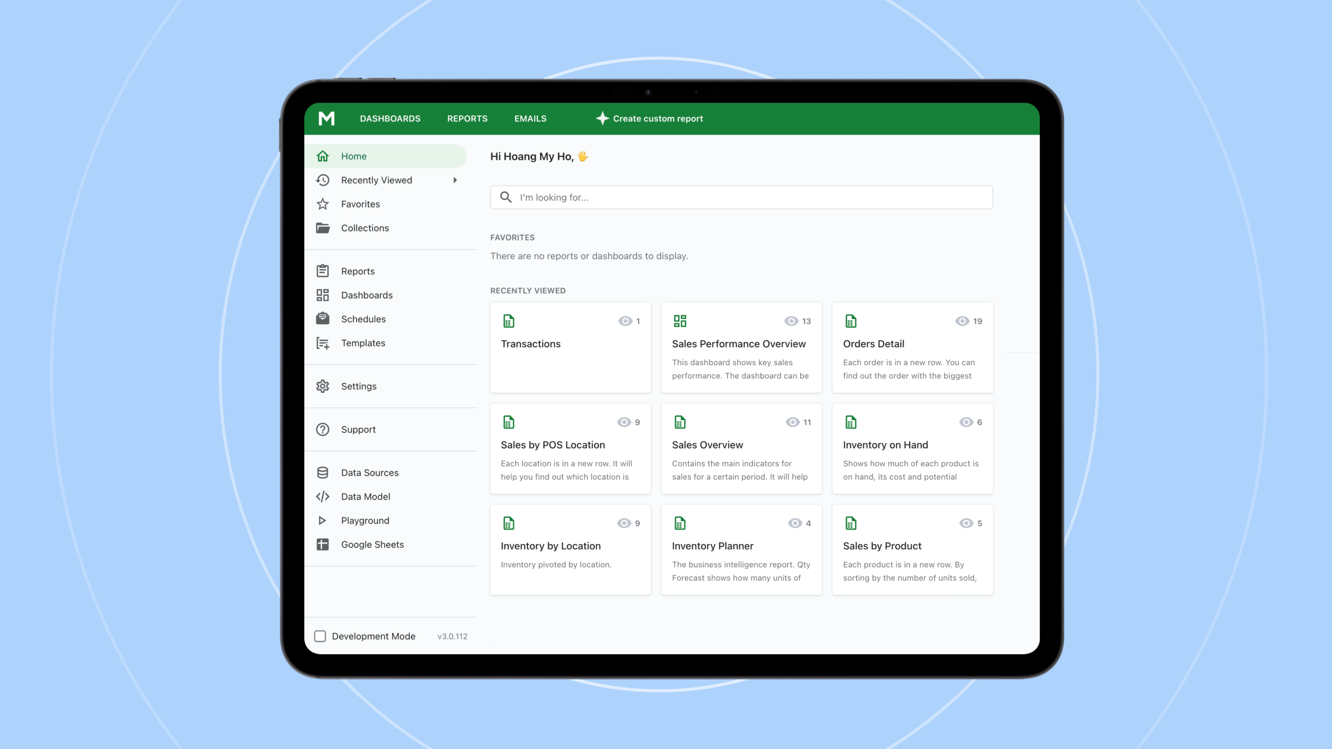The height and width of the screenshot is (749, 1332).
Task: Click the search input field
Action: [x=741, y=196]
